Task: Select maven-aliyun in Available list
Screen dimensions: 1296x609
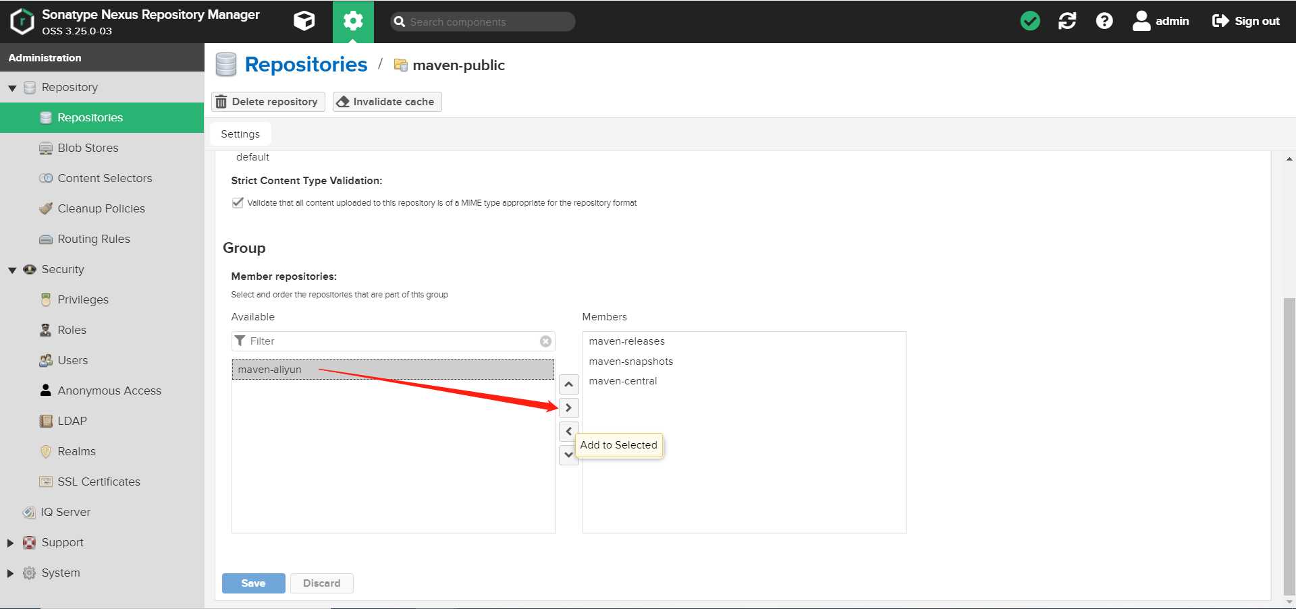Action: click(393, 370)
